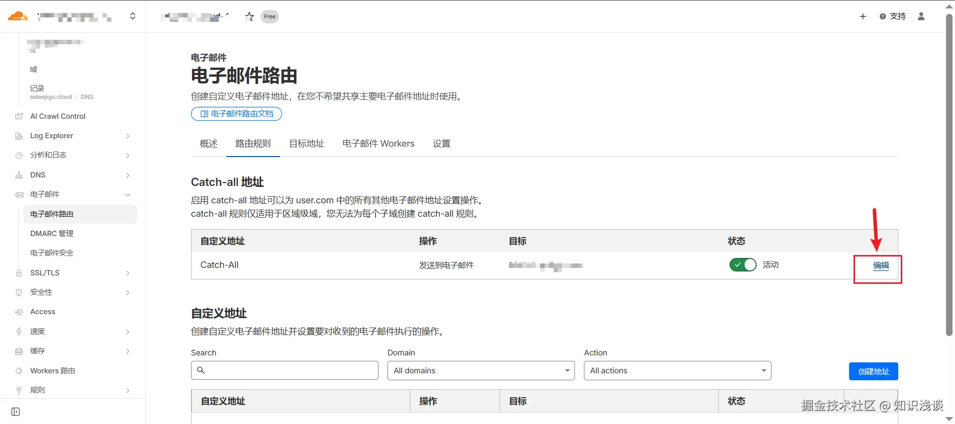Toggle the Catch-All active switch off
955x424 pixels.
(x=743, y=265)
